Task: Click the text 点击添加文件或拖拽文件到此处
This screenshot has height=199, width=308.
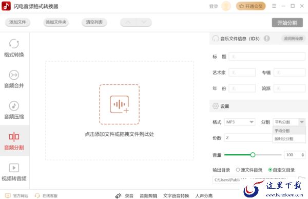Action: point(120,134)
